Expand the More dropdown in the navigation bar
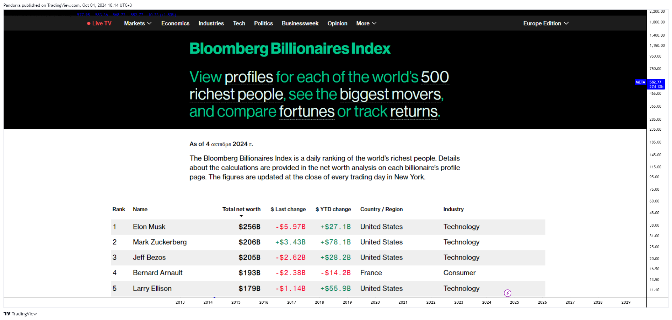 point(366,23)
